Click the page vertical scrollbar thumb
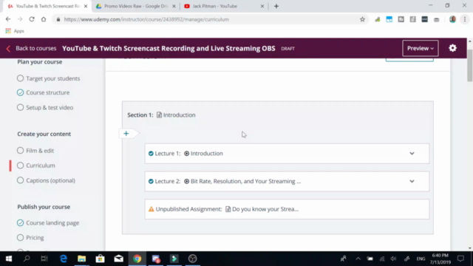473x266 pixels. tap(470, 65)
